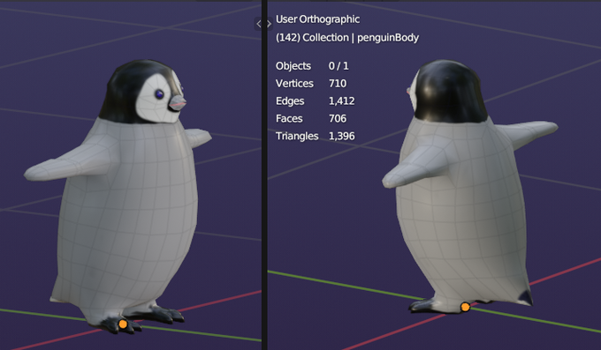Click the orange origin dot in left viewport
The height and width of the screenshot is (350, 601).
click(x=123, y=324)
